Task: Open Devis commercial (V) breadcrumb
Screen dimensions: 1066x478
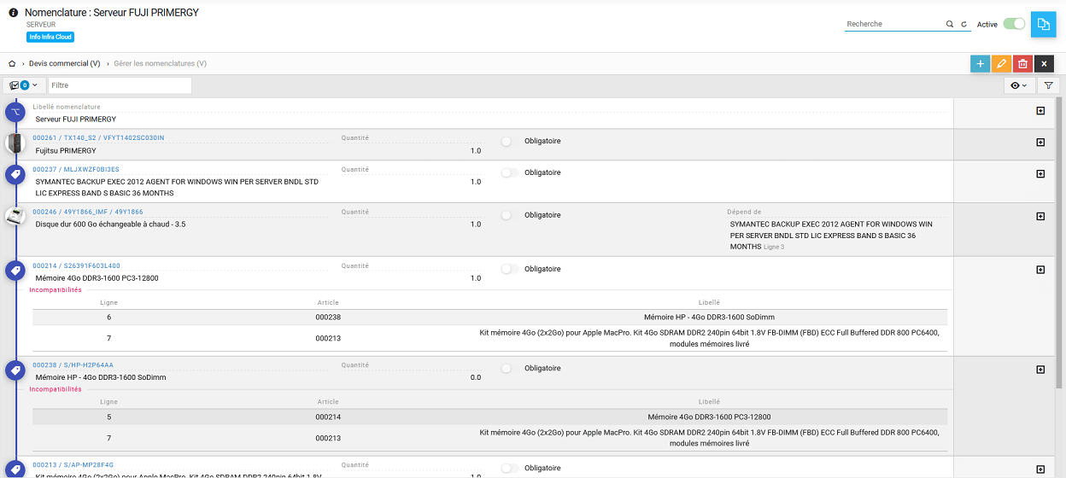Action: tap(65, 63)
